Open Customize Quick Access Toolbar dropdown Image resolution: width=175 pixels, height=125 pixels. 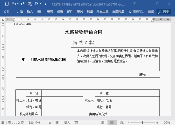point(45,4)
